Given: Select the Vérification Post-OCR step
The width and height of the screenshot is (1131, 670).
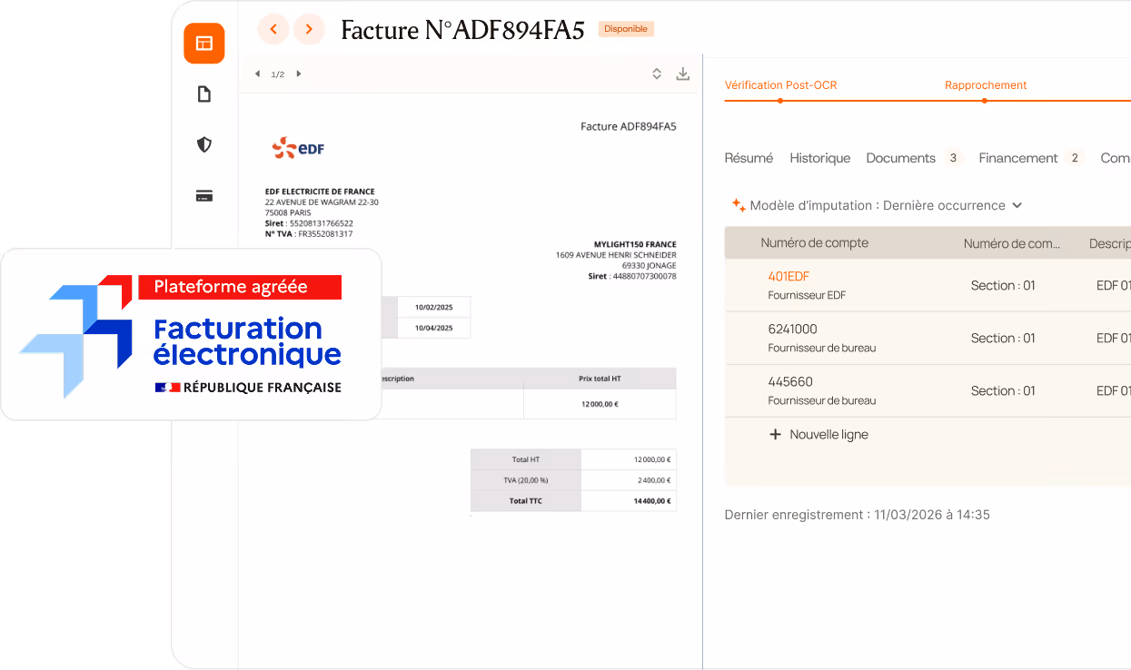Looking at the screenshot, I should (780, 85).
